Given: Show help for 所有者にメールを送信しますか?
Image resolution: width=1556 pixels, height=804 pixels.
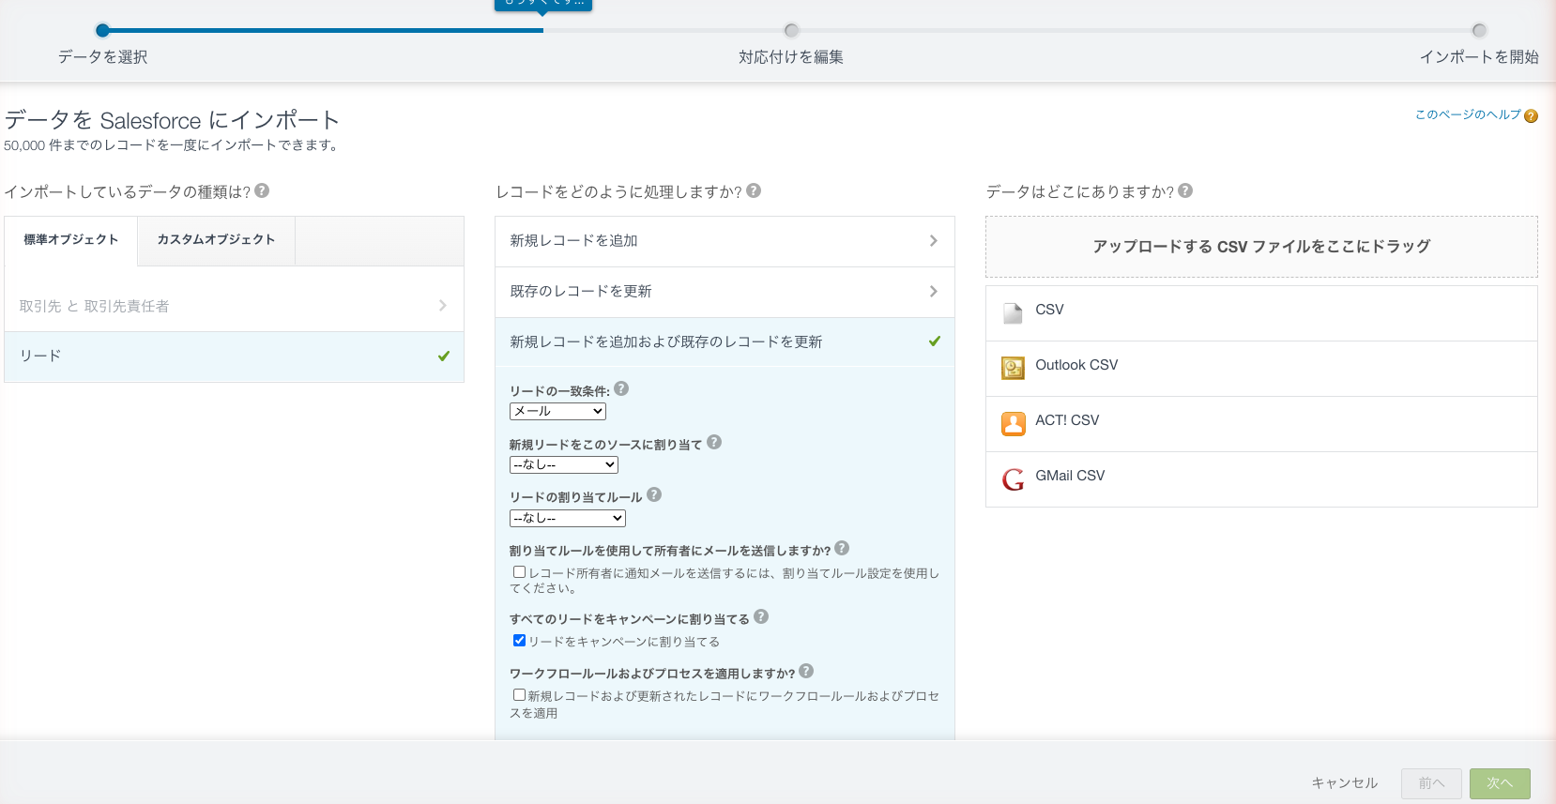Looking at the screenshot, I should (842, 548).
